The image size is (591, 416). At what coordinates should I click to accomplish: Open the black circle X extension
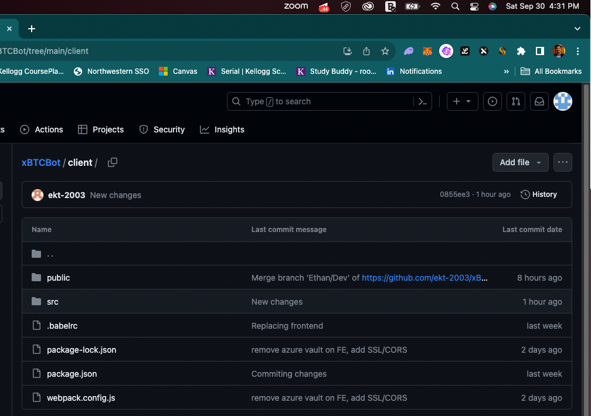pyautogui.click(x=484, y=51)
